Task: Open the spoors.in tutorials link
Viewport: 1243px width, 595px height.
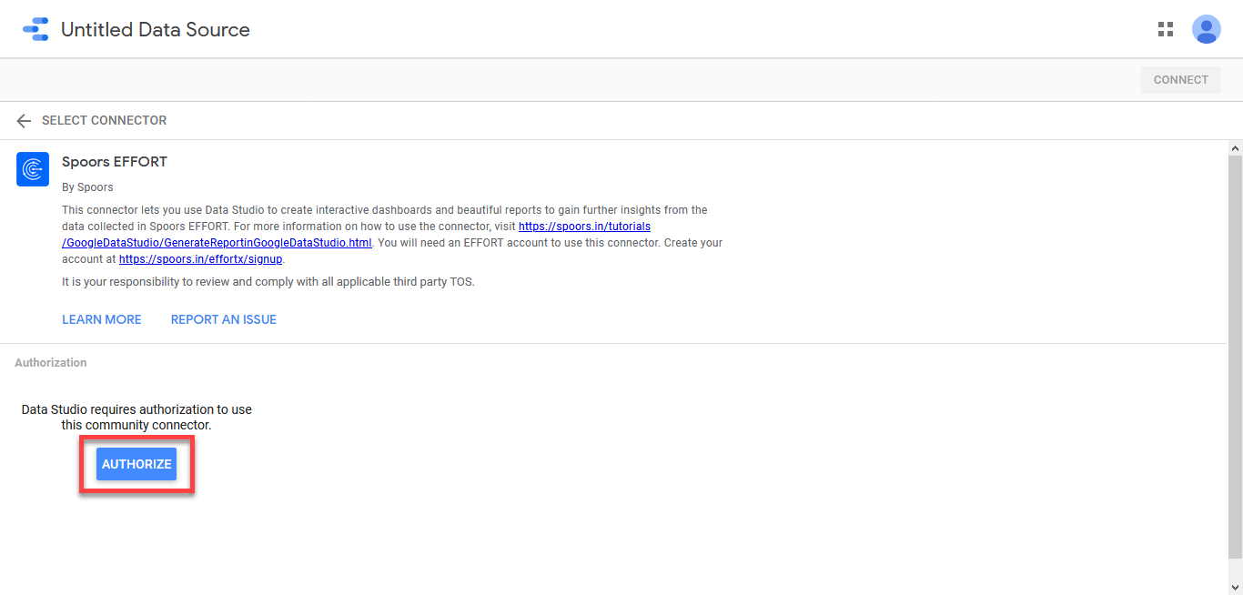Action: coord(584,227)
